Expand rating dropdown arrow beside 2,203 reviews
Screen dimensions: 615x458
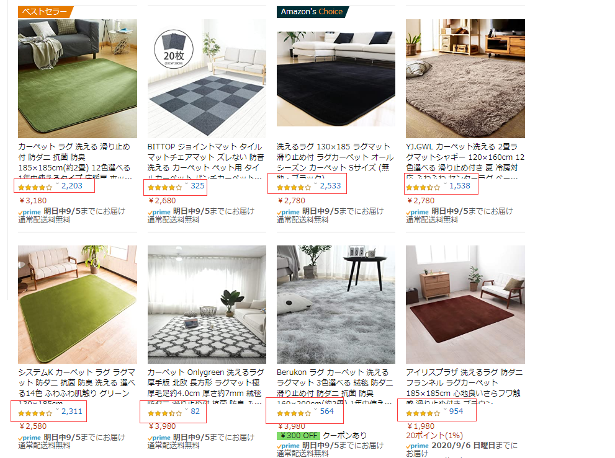(57, 183)
